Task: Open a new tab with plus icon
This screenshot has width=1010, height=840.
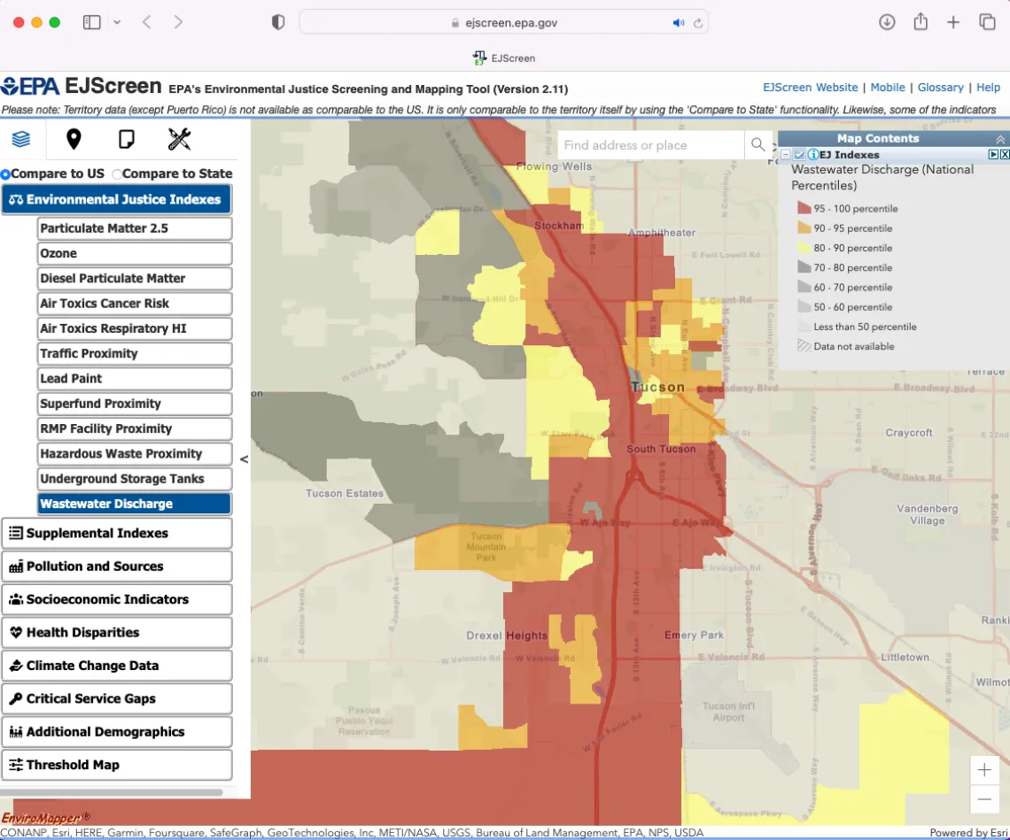Action: [953, 22]
